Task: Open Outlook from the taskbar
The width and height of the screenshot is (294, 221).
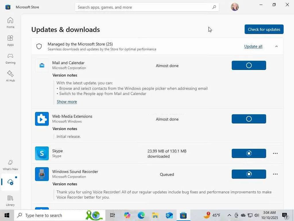Action: (x=169, y=215)
